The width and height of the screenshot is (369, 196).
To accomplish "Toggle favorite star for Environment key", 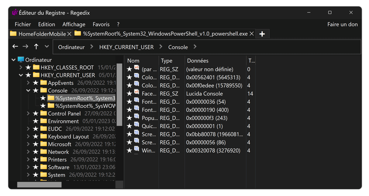I will [35, 121].
